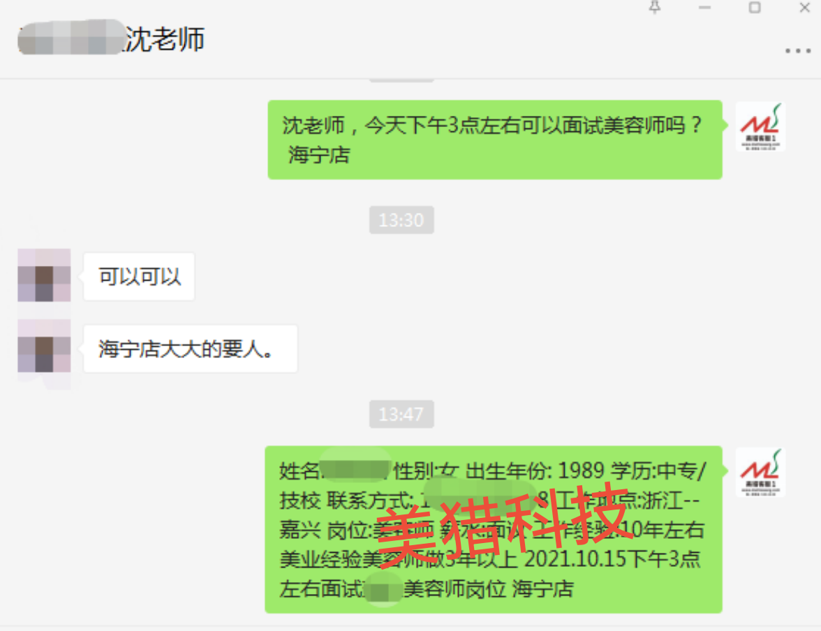The width and height of the screenshot is (821, 631).
Task: Open sender's red ML logo avatar at top
Action: click(x=760, y=127)
